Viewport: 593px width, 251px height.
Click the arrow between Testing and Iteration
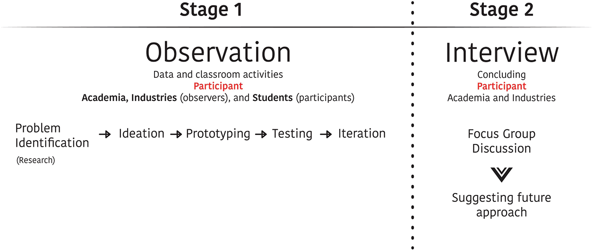click(x=326, y=134)
